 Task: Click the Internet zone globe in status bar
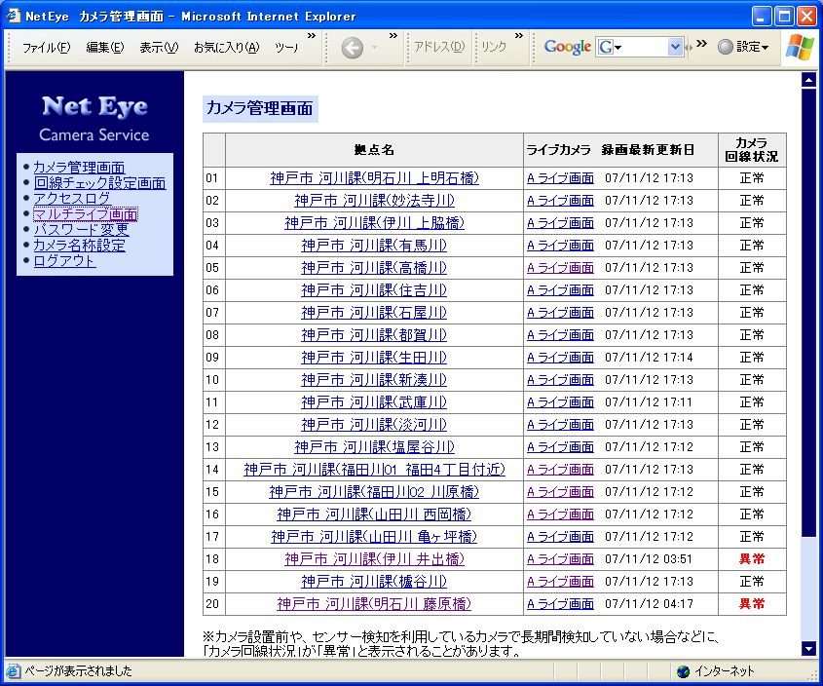[x=683, y=671]
